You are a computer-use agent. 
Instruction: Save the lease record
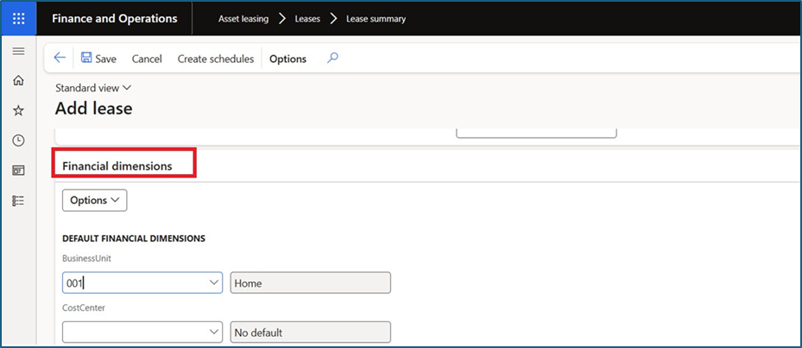tap(98, 59)
